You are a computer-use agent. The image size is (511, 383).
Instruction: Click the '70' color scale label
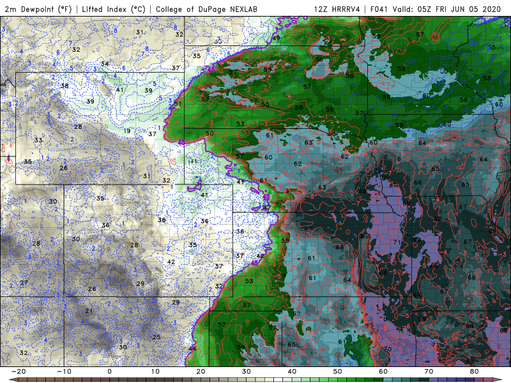429,372
